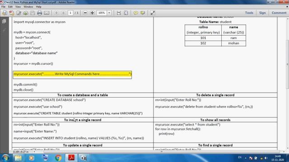
Task: Open the zoom level dropdown arrow
Action: [x=109, y=13]
